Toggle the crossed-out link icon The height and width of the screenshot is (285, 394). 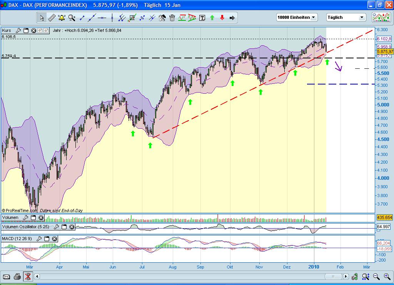click(x=28, y=277)
